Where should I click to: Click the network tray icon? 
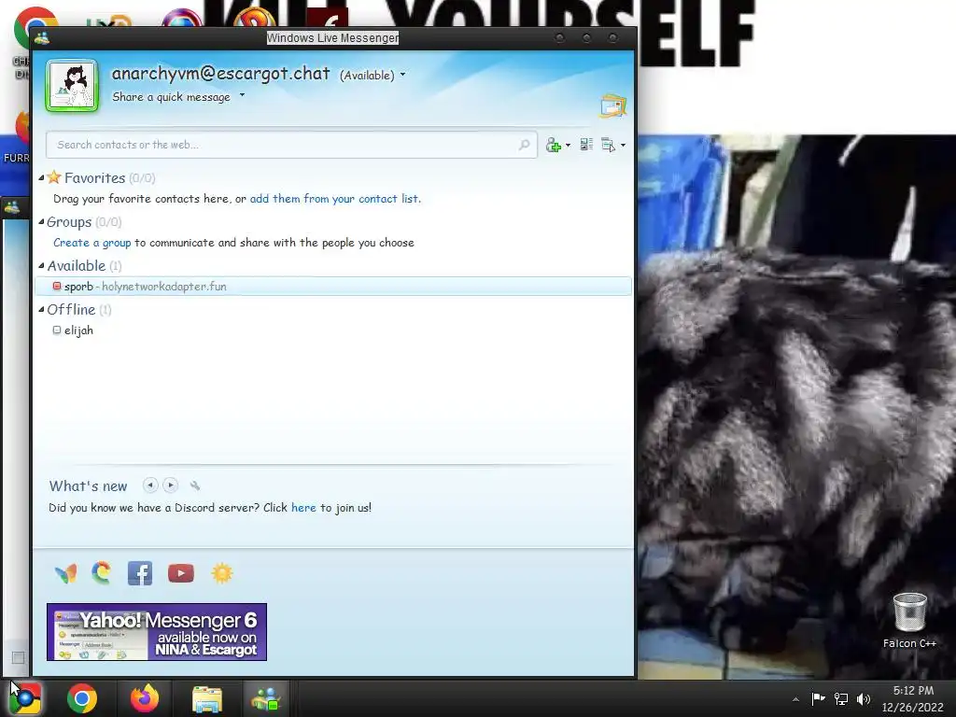(841, 698)
